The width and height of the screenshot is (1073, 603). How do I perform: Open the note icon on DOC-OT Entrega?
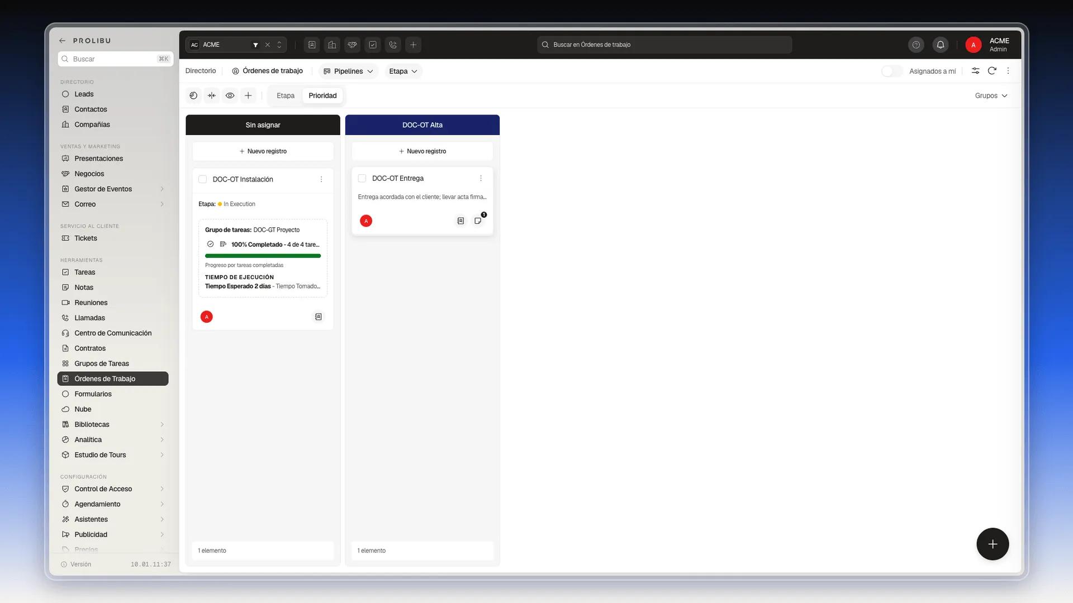pos(478,221)
